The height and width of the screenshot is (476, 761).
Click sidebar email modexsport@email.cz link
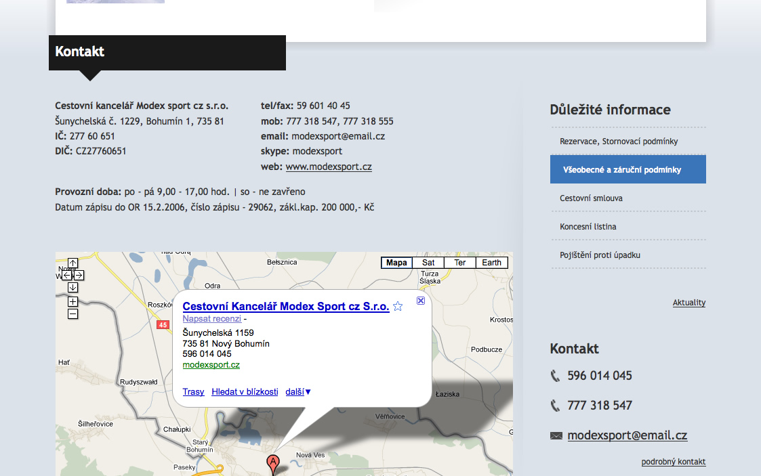[x=627, y=435]
